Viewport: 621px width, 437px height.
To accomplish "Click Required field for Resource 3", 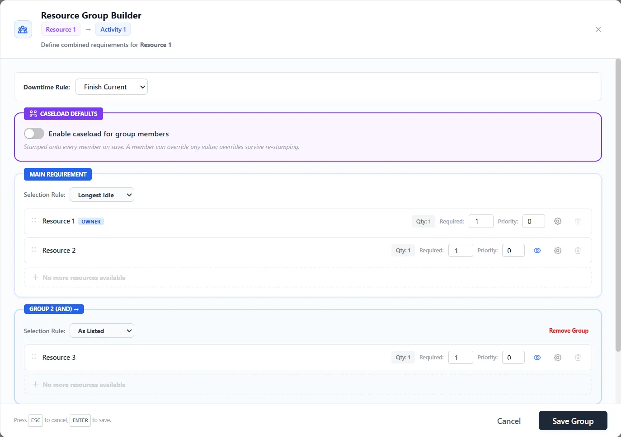I will click(x=461, y=358).
